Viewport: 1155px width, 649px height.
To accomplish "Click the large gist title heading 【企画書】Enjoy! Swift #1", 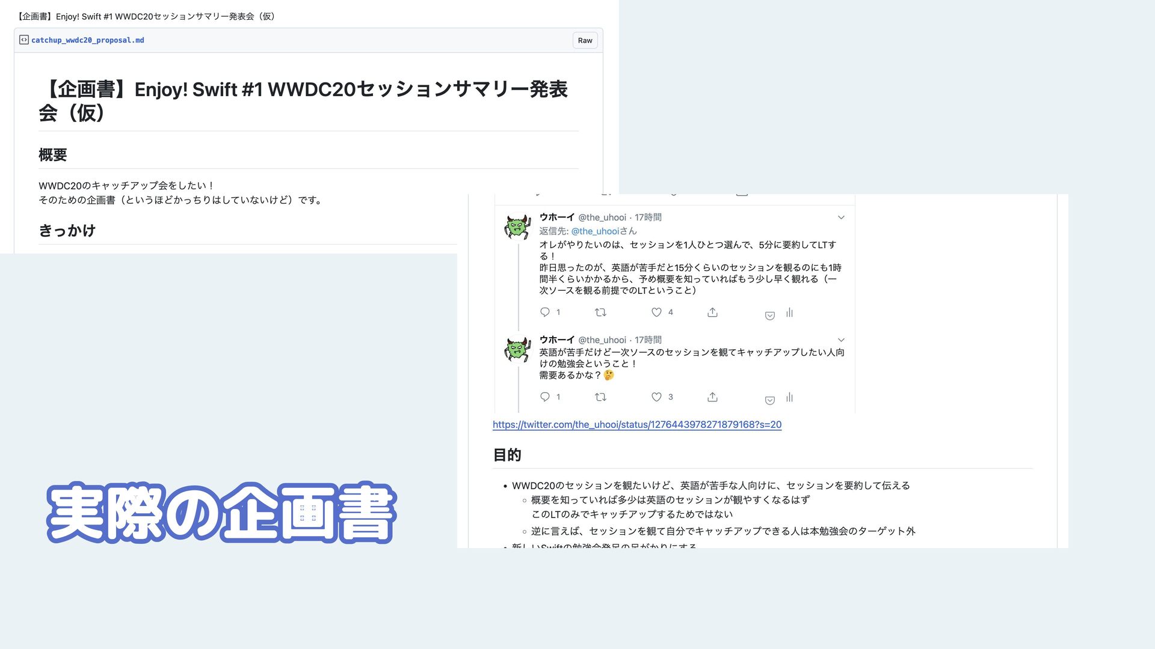I will point(303,101).
